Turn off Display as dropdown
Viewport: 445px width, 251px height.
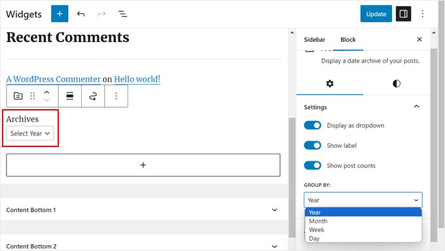(x=312, y=125)
